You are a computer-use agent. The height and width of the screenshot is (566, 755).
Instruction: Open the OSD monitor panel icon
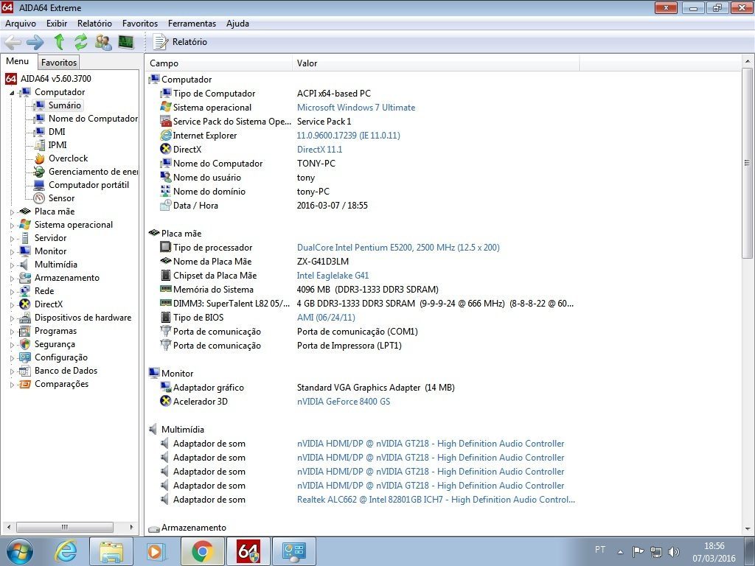click(126, 42)
